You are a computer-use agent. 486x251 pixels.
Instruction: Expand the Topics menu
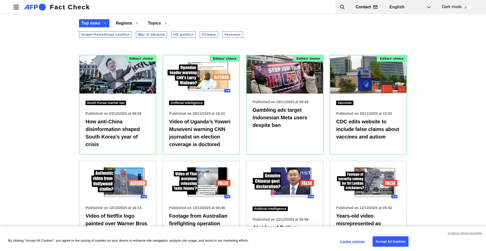pyautogui.click(x=157, y=23)
